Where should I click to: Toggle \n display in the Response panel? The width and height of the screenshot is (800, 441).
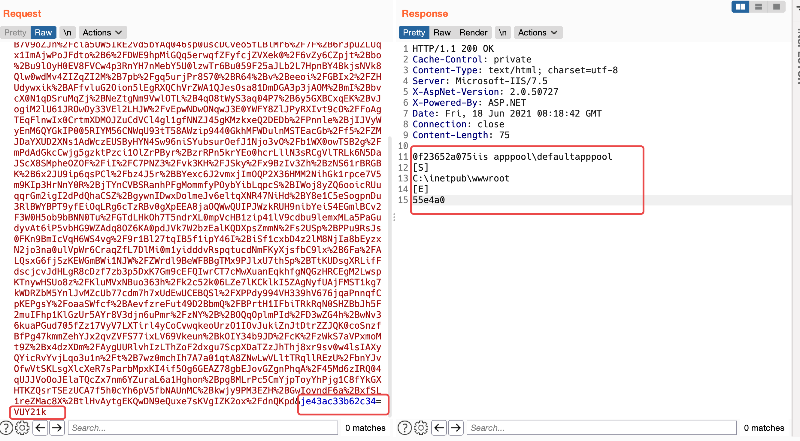tap(503, 32)
